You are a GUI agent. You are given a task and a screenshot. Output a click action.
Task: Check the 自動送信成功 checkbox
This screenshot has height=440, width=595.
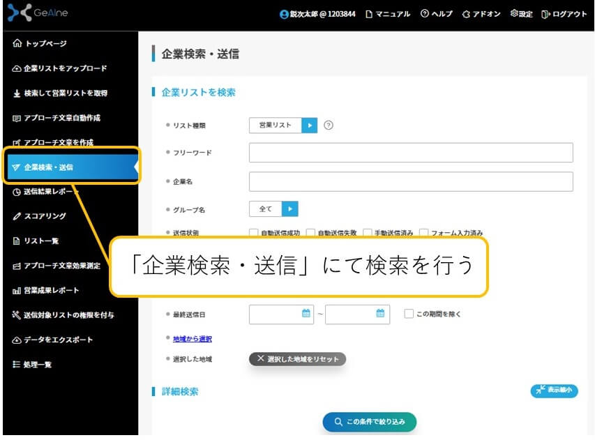point(254,233)
